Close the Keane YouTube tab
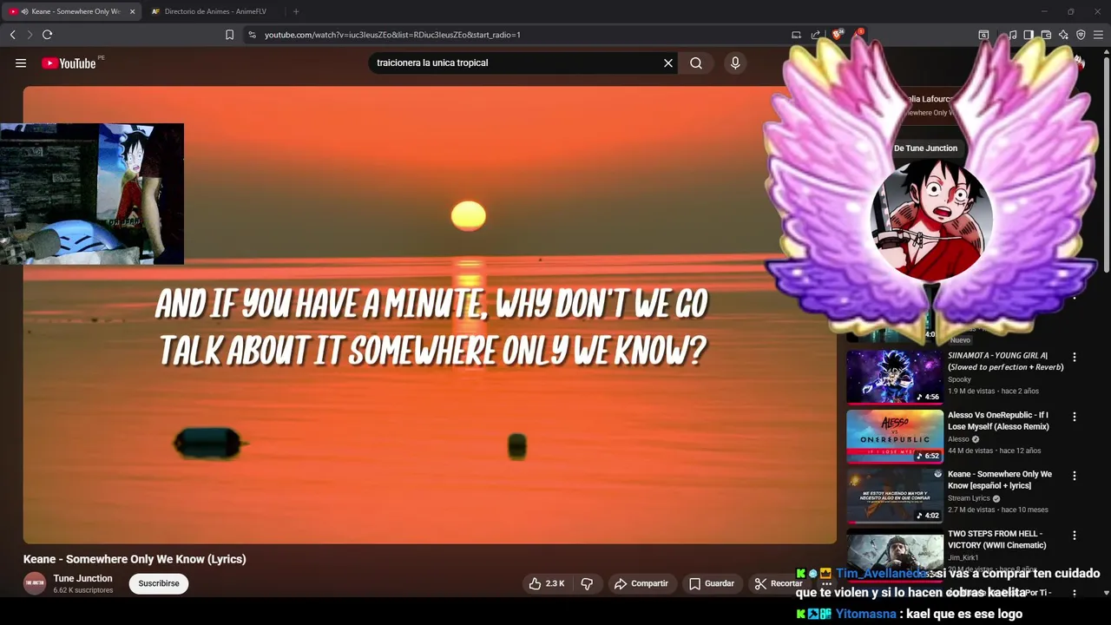The height and width of the screenshot is (625, 1111). 132,11
